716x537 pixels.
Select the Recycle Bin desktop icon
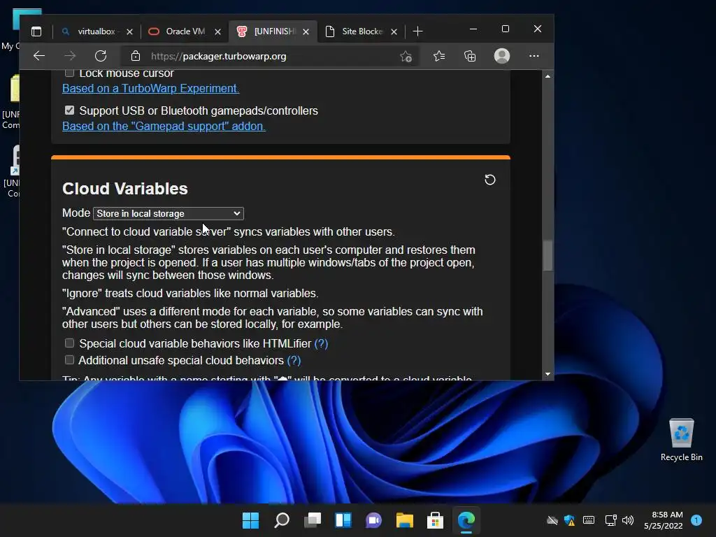click(x=681, y=439)
